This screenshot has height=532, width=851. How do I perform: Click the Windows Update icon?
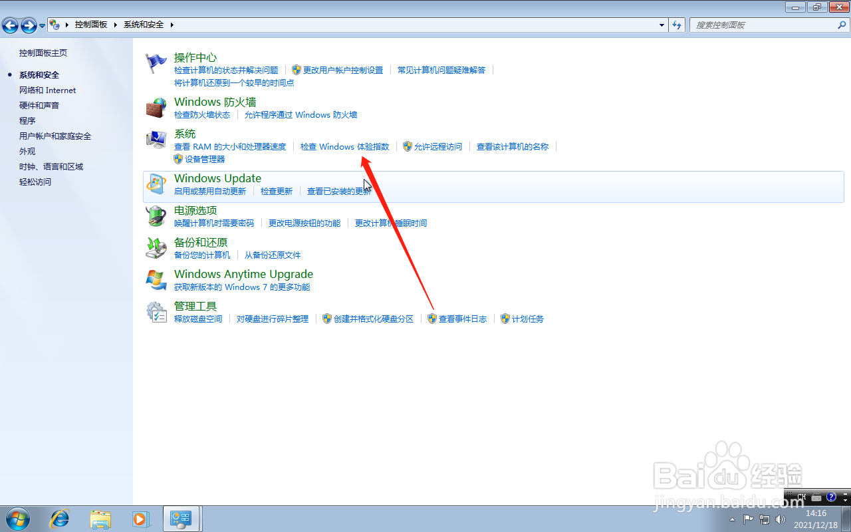tap(156, 184)
